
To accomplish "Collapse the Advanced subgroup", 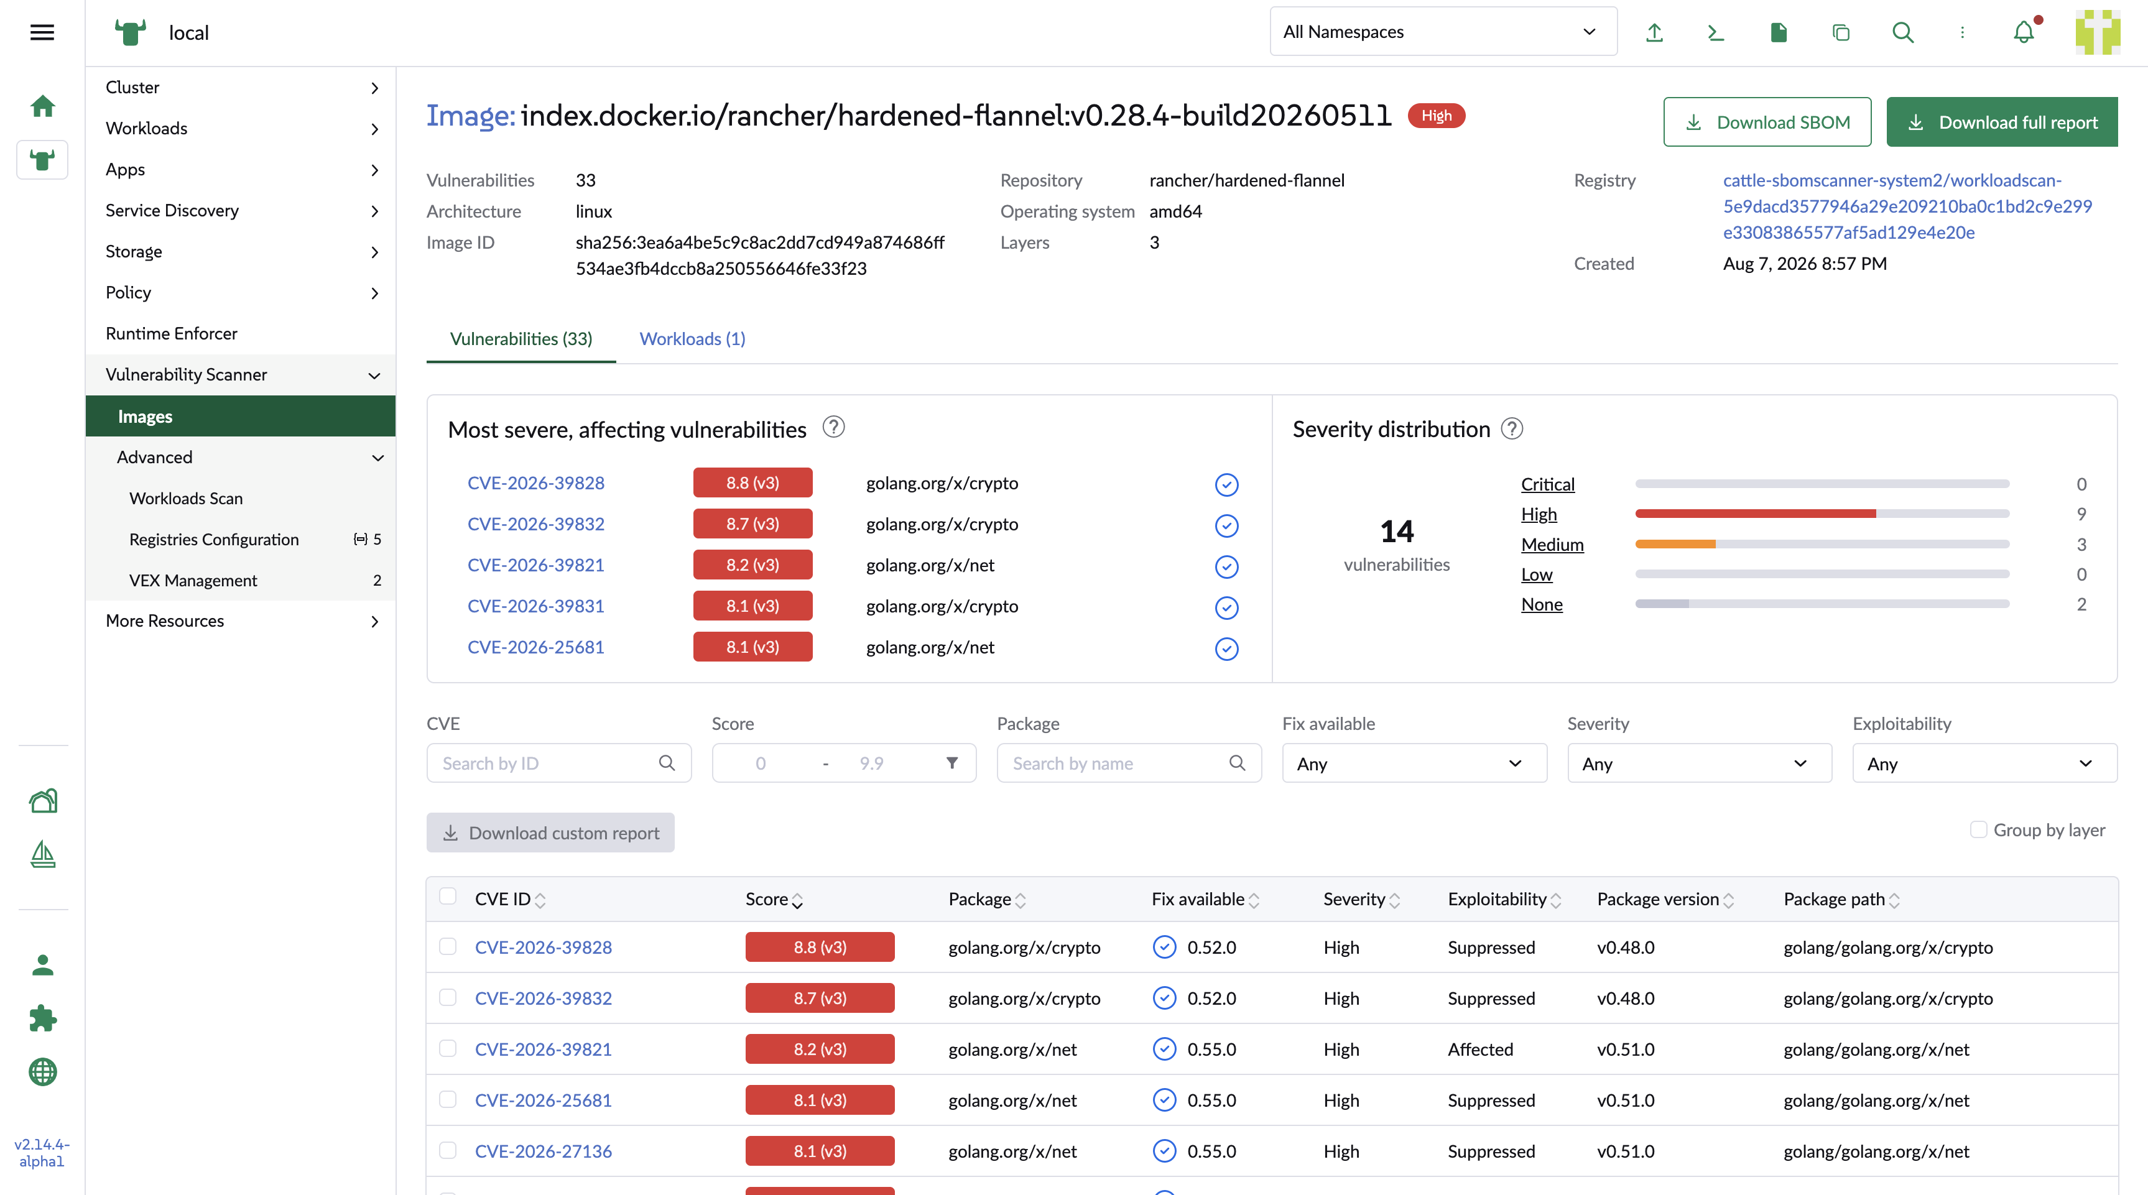I will [241, 457].
